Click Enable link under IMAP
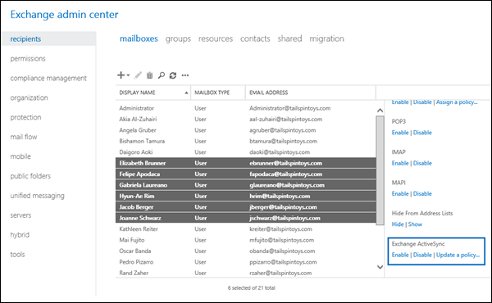The image size is (492, 303). [400, 163]
